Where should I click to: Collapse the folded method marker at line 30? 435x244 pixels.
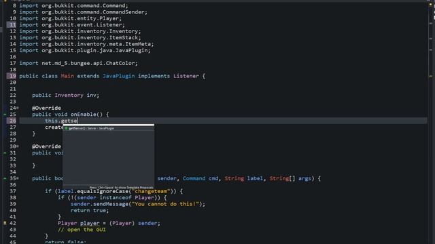click(x=18, y=146)
